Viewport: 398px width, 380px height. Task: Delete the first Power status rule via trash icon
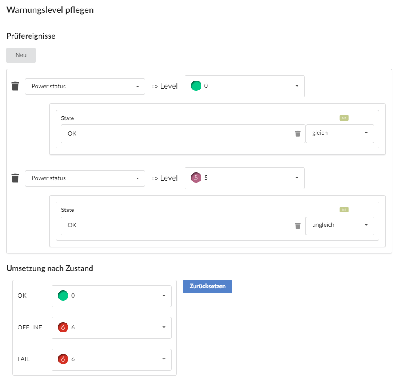coord(15,86)
